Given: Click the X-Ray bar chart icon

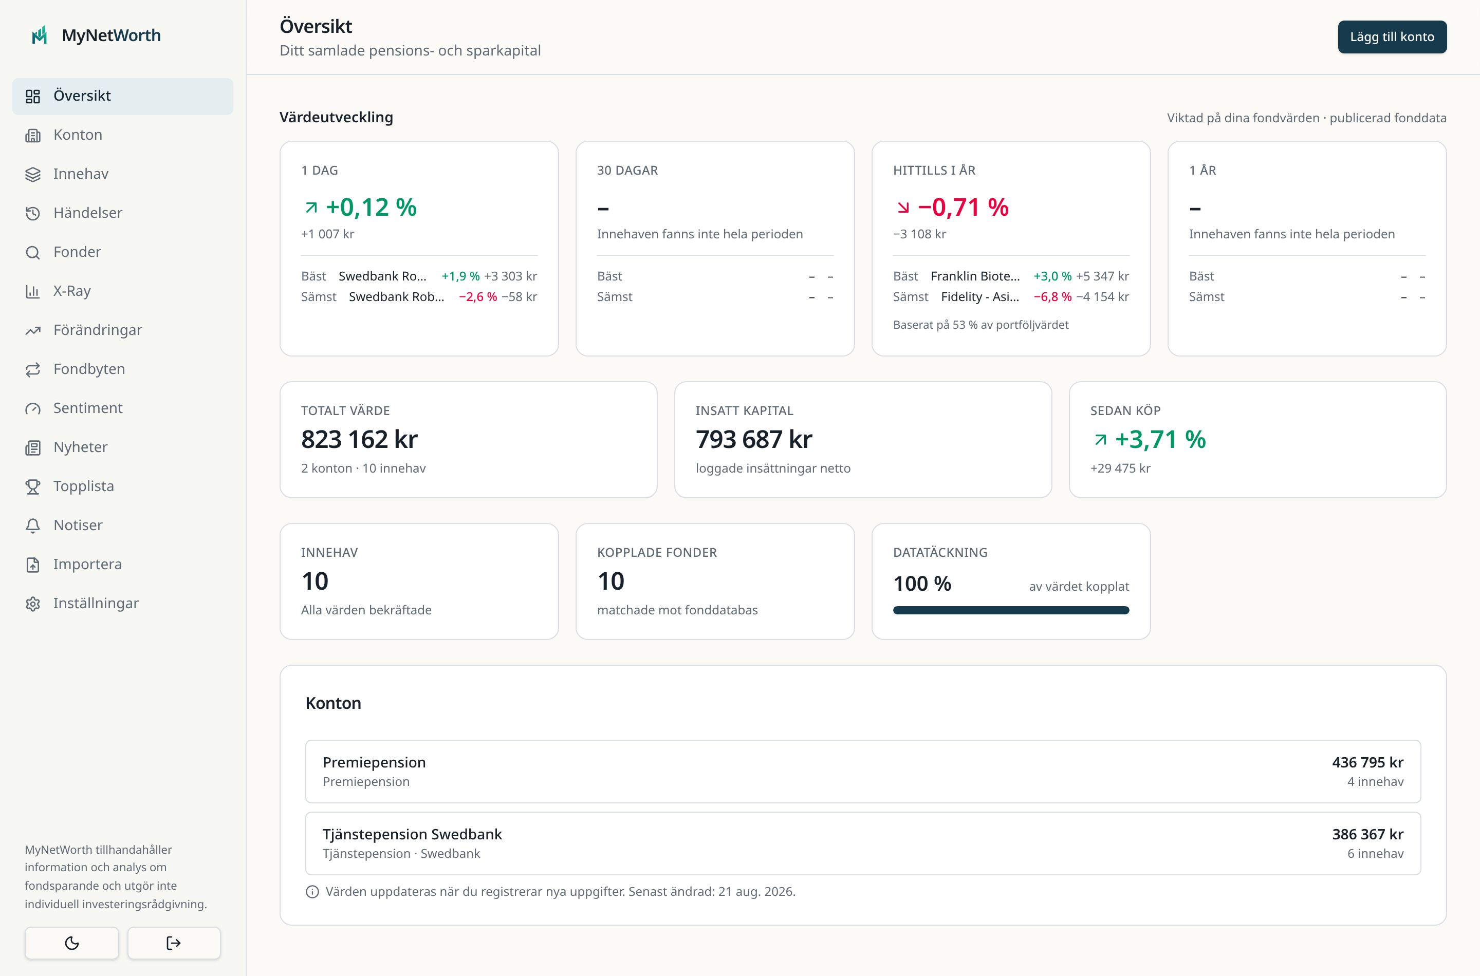Looking at the screenshot, I should pos(33,291).
